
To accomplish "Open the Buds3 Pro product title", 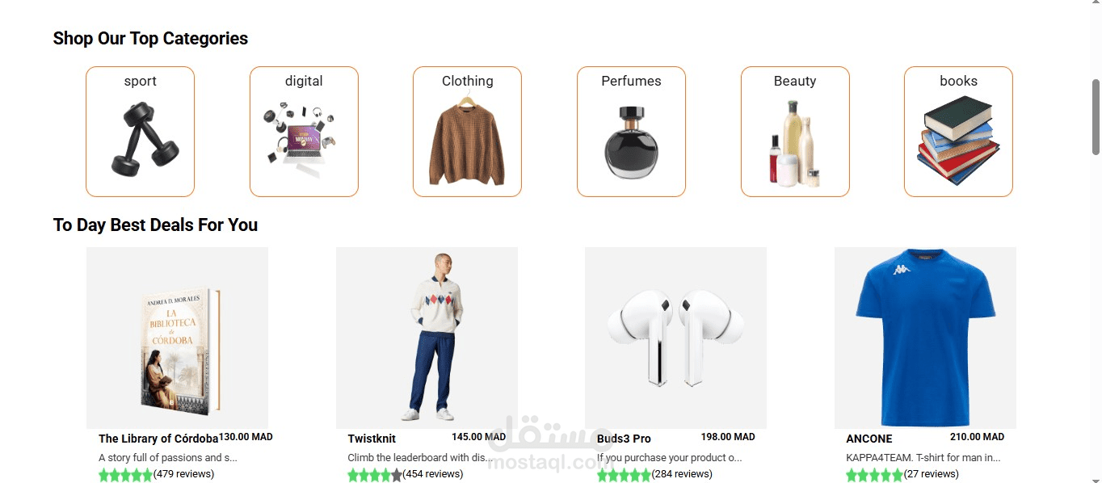I will (624, 439).
